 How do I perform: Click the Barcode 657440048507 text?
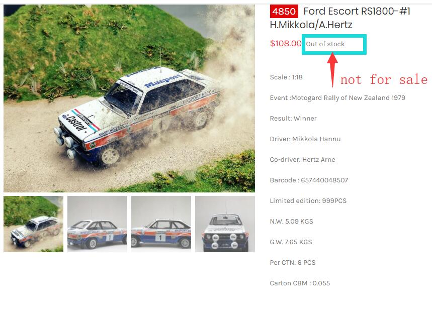[x=309, y=180]
